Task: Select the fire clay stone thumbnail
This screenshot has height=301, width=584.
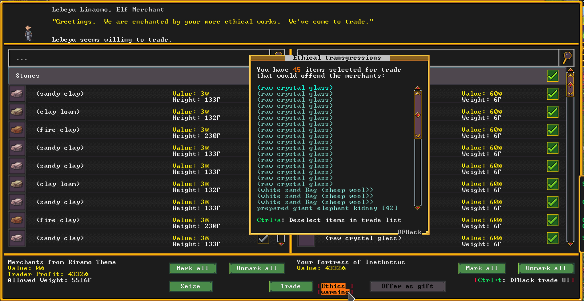Action: [17, 130]
